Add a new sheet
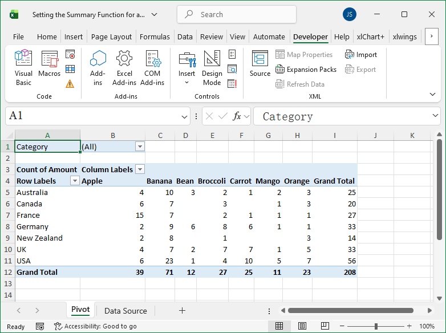 [182, 311]
